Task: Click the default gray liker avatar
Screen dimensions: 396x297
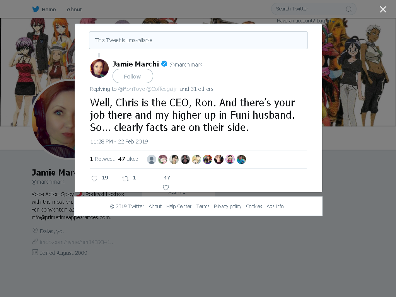Action: (x=152, y=159)
